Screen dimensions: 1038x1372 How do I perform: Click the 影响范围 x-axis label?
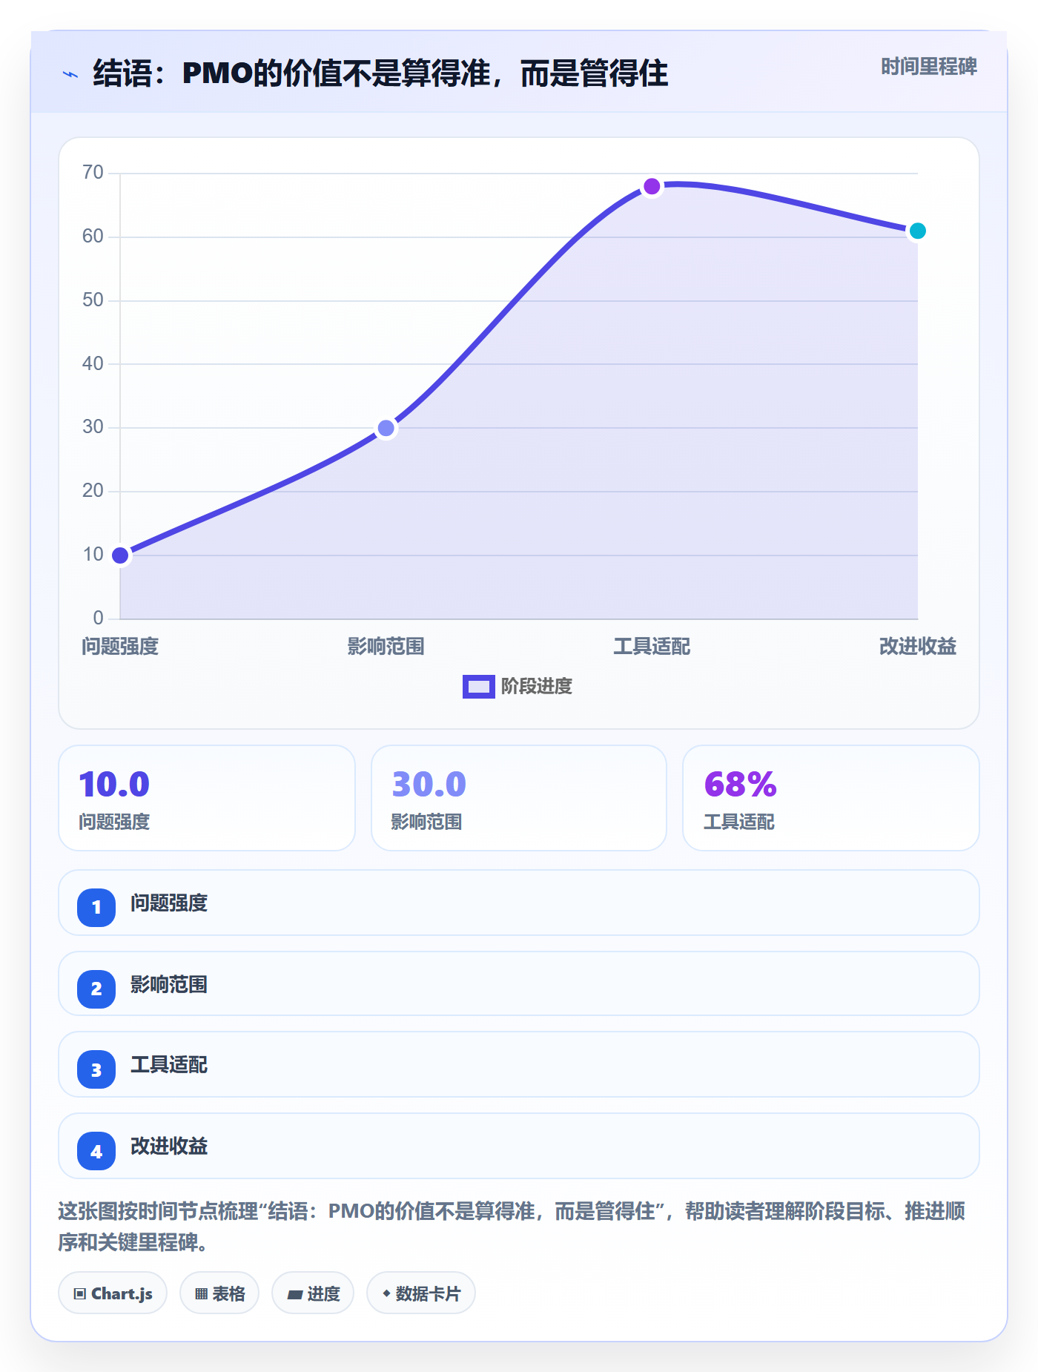(386, 647)
